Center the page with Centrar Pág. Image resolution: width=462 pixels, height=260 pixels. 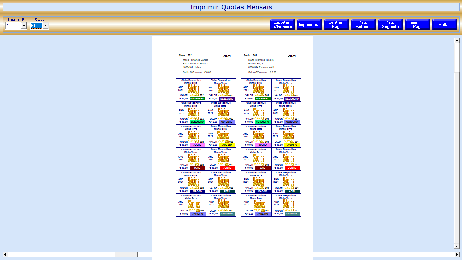(336, 25)
